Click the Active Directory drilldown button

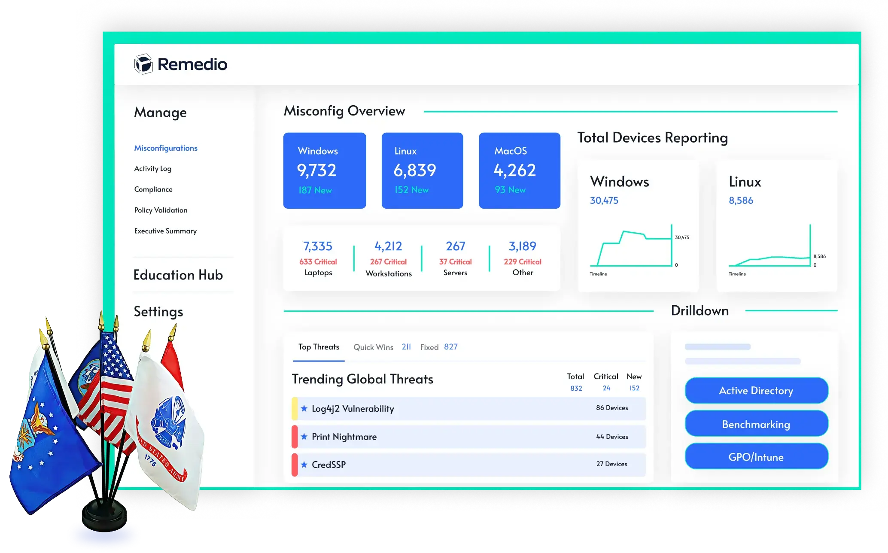[756, 390]
